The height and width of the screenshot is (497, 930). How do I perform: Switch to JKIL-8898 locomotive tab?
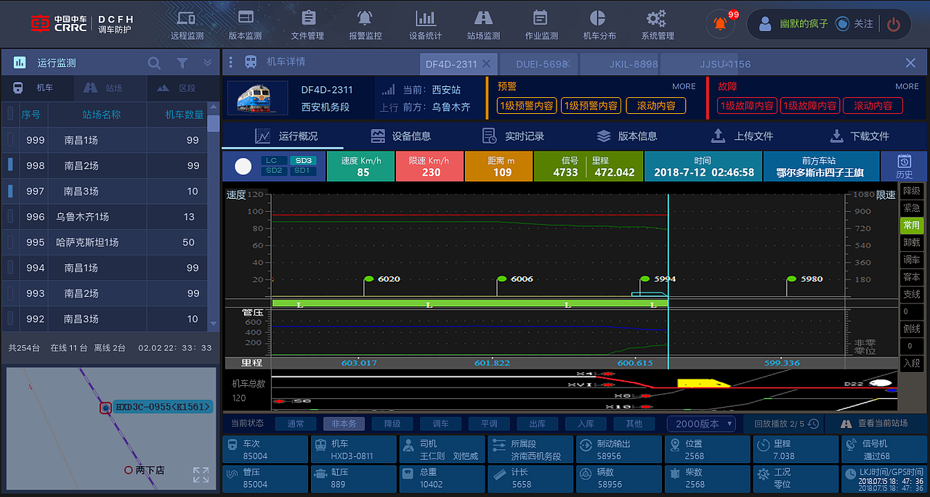coord(622,63)
